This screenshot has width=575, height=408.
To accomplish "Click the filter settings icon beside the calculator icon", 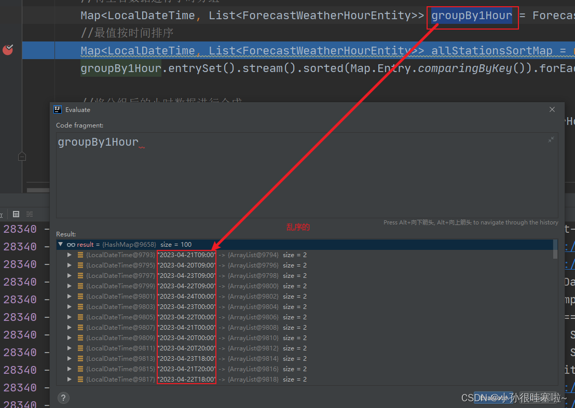I will [x=30, y=214].
